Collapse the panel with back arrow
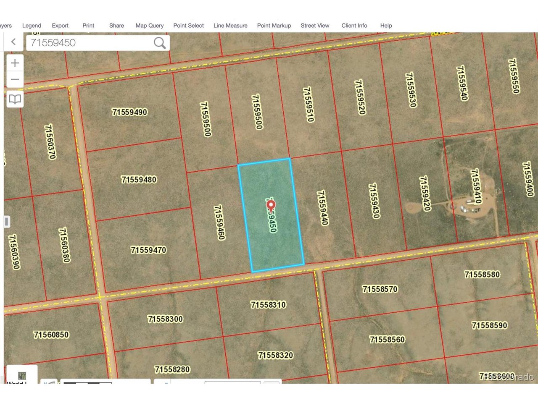The width and height of the screenshot is (538, 403). [13, 42]
